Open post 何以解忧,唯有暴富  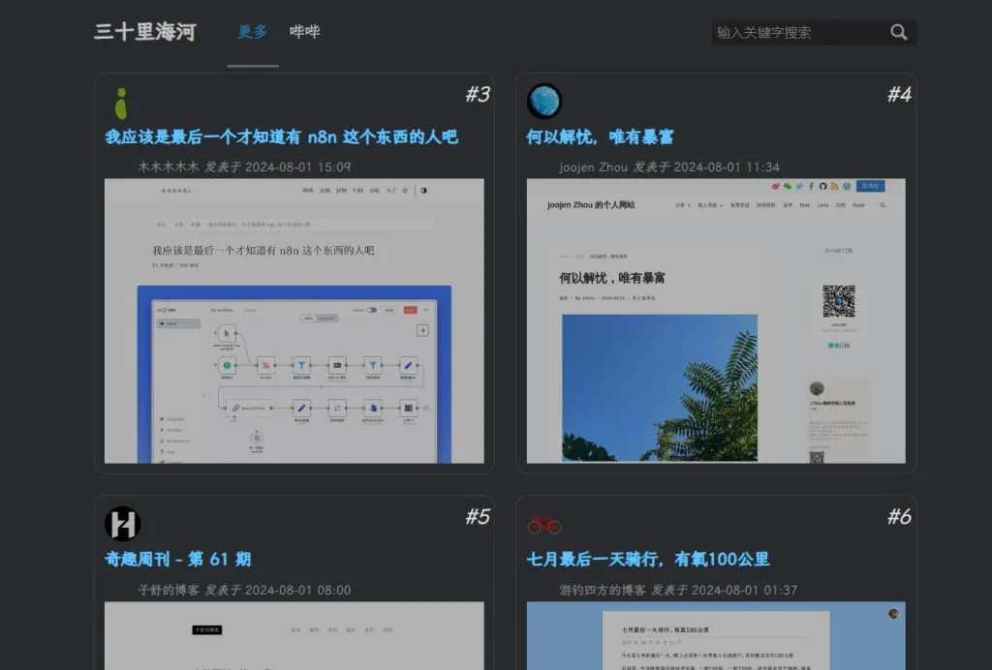[x=600, y=137]
